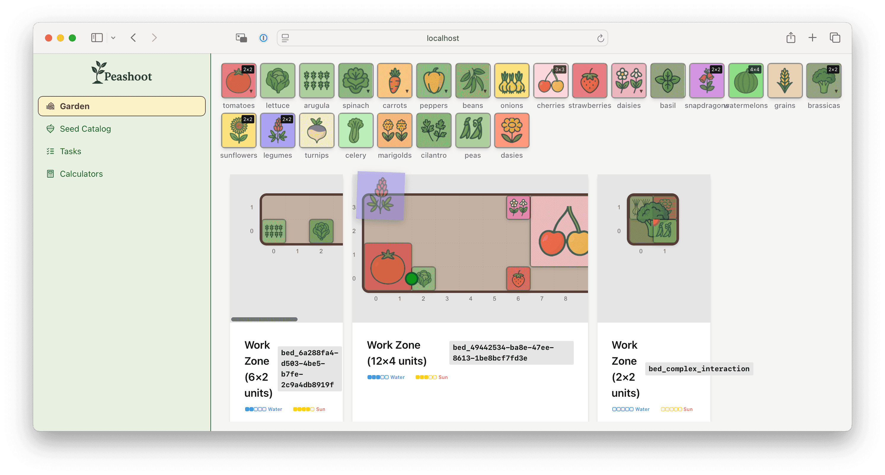Screen dimensions: 885x475
Task: Choose the cilantro seed tile
Action: coord(434,130)
